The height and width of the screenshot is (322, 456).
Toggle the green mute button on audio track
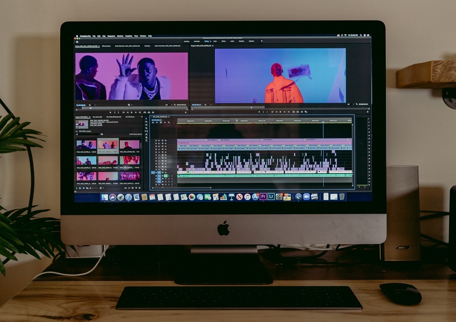click(x=166, y=176)
